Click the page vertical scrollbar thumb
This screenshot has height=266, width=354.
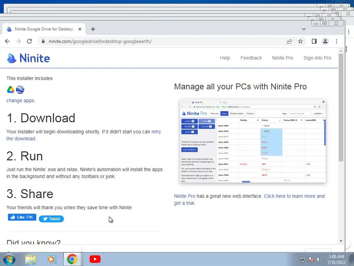(341, 107)
